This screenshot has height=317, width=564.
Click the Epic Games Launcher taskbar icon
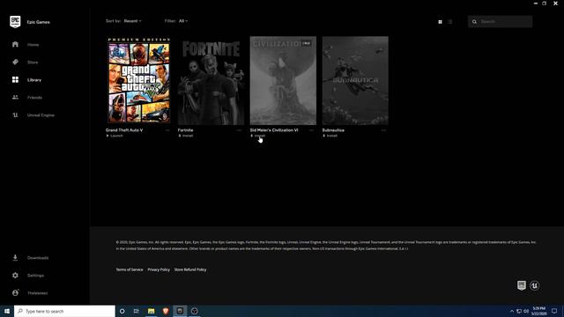click(x=180, y=311)
